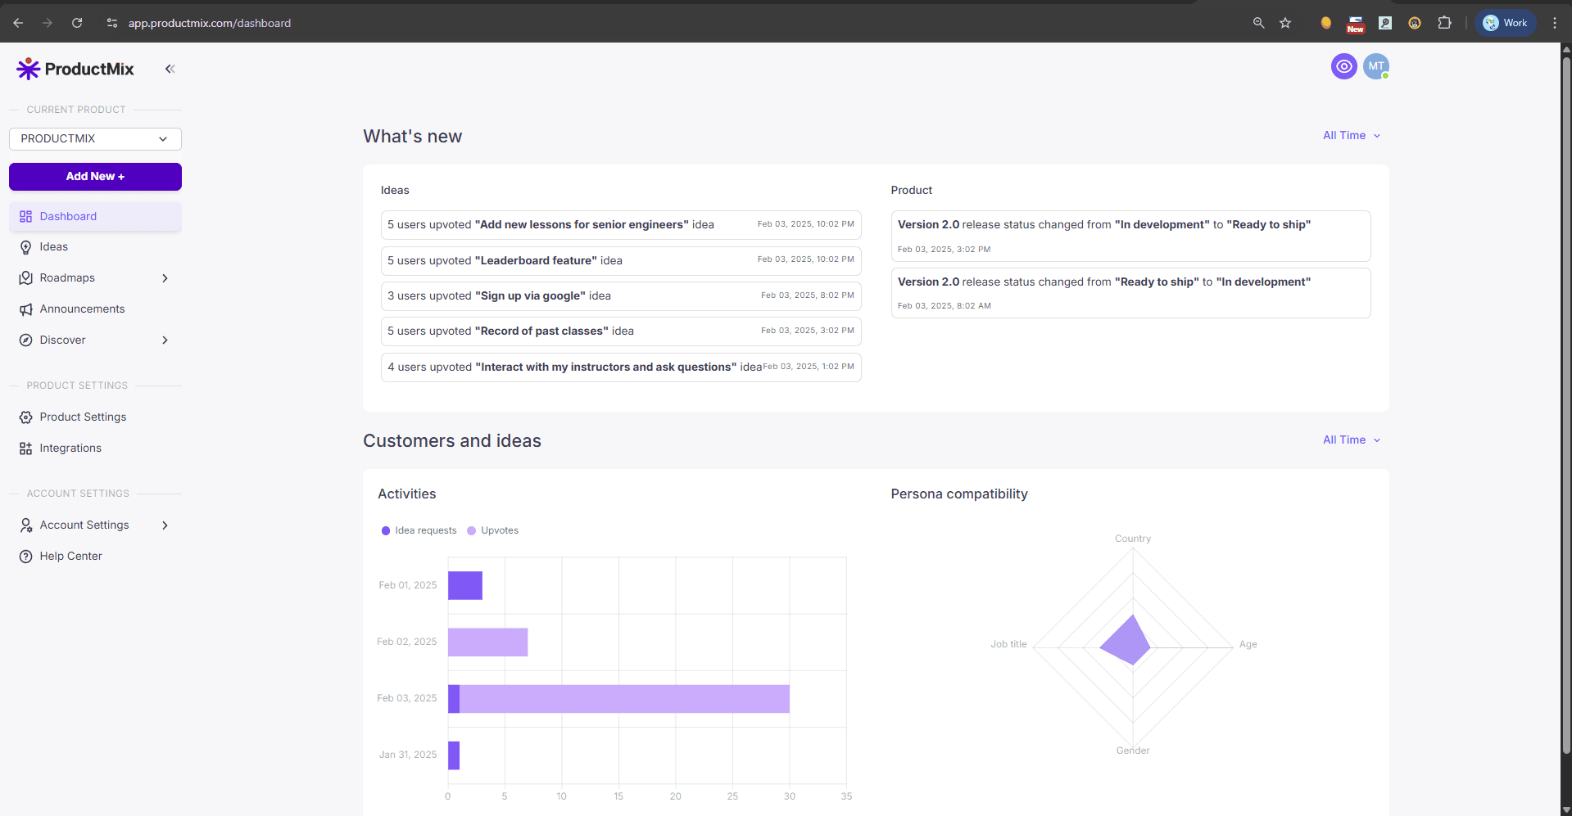Toggle Idea requests legend in Activities chart
This screenshot has height=816, width=1572.
[419, 530]
